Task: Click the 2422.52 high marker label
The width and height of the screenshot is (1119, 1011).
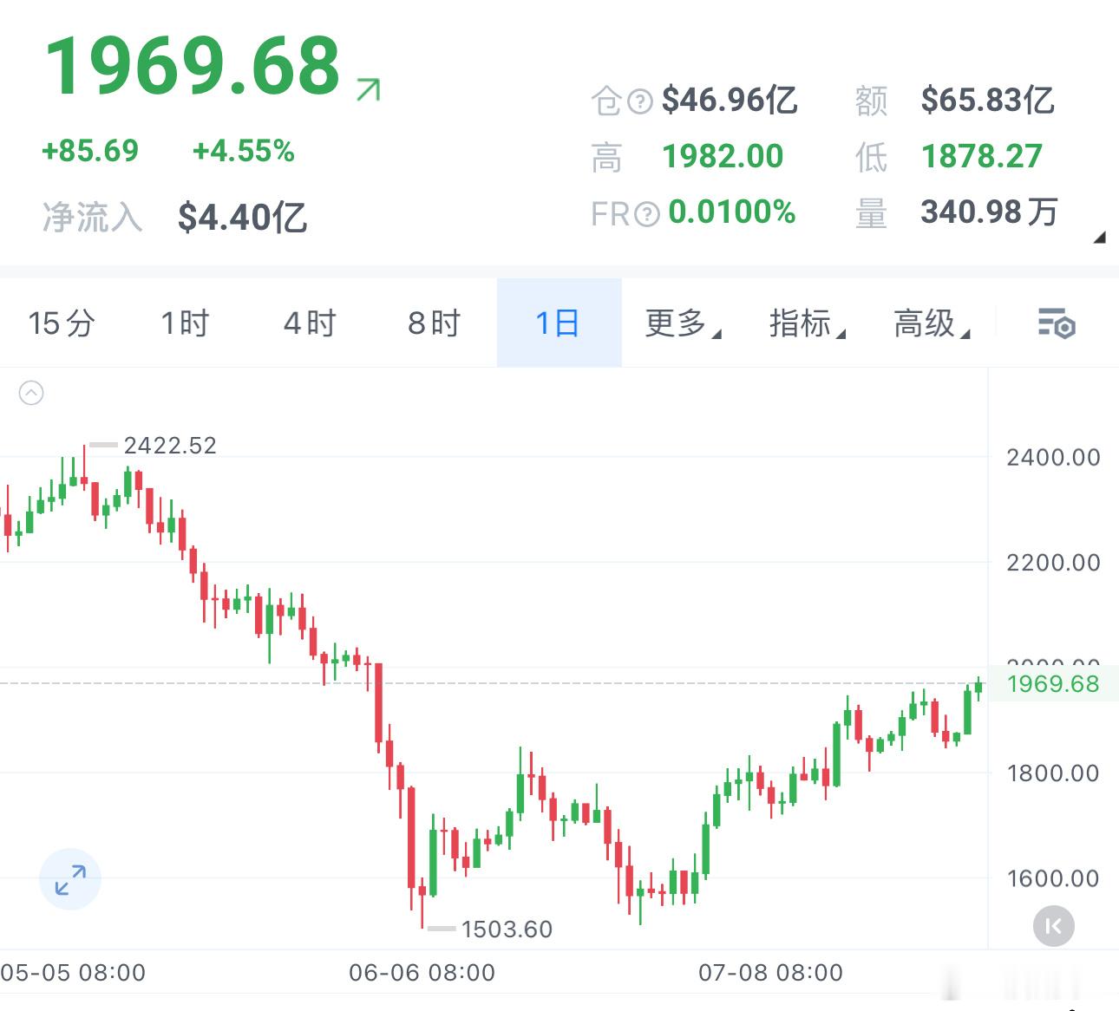Action: tap(170, 446)
